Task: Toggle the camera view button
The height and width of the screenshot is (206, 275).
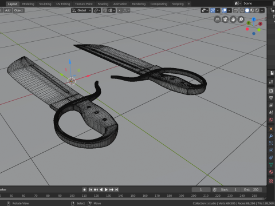Action: click(225, 19)
